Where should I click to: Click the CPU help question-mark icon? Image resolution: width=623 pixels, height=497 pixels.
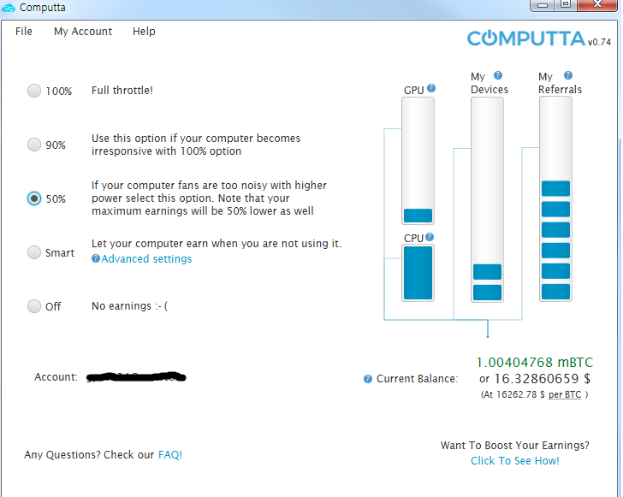430,237
